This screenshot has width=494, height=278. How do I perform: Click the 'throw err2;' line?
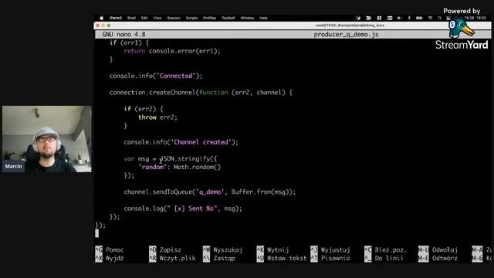[x=157, y=117]
